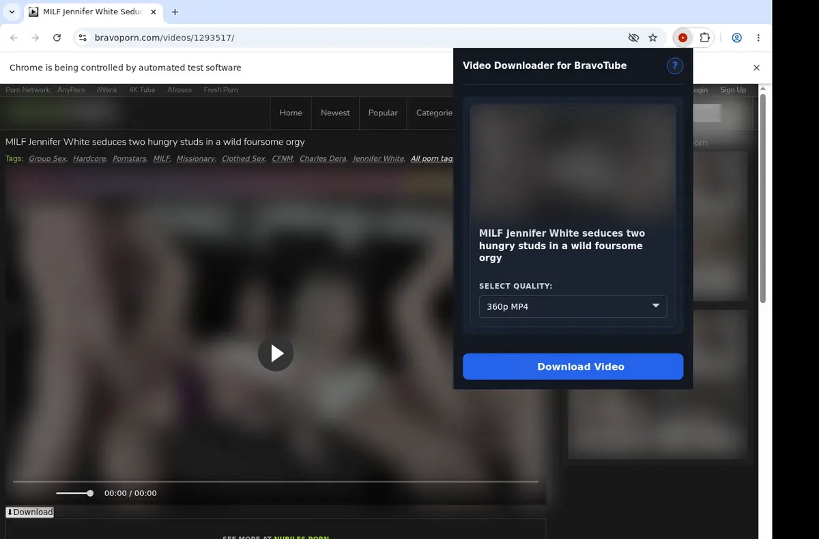819x539 pixels.
Task: Go to the Home nav item
Action: point(291,113)
